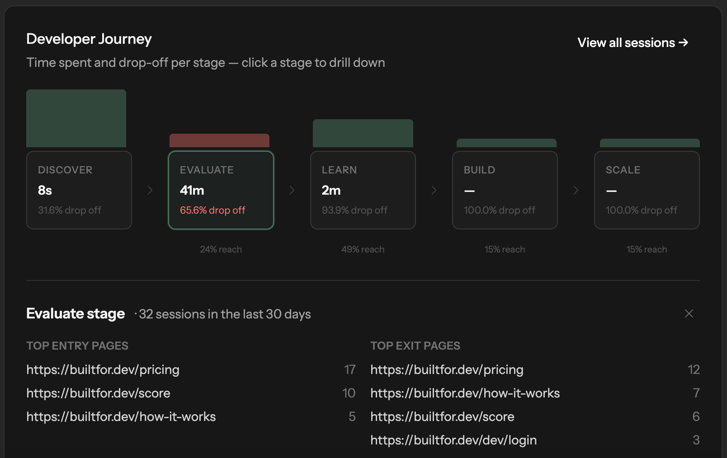Screen dimensions: 727x458
Task: Click the red Evaluate bar in chart
Action: tap(219, 140)
